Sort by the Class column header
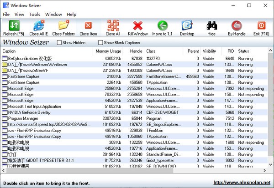The image size is (274, 188). click(x=163, y=51)
